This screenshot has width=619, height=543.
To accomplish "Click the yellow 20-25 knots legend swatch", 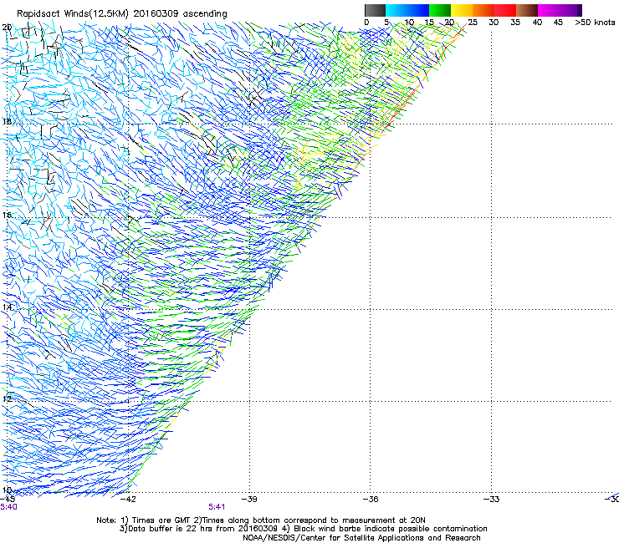I will (462, 10).
